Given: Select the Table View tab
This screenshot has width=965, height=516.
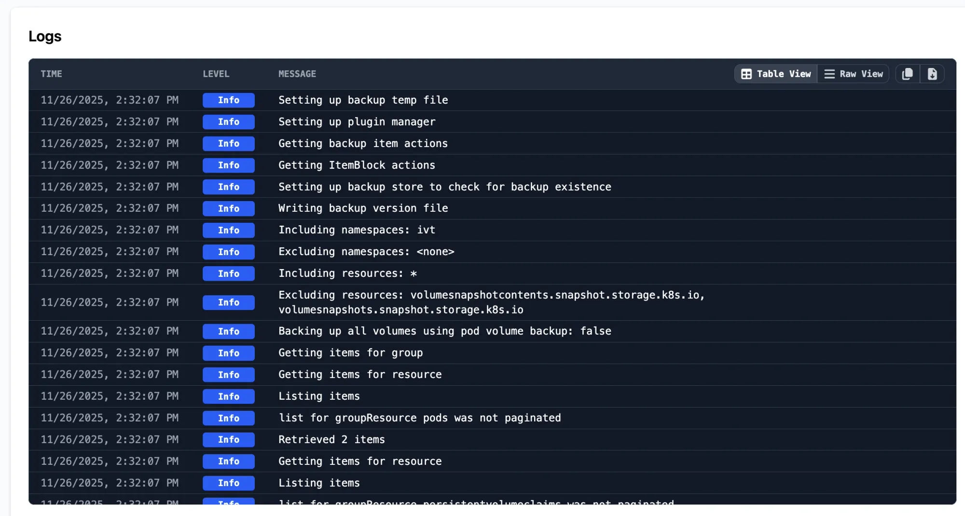Looking at the screenshot, I should click(x=775, y=74).
